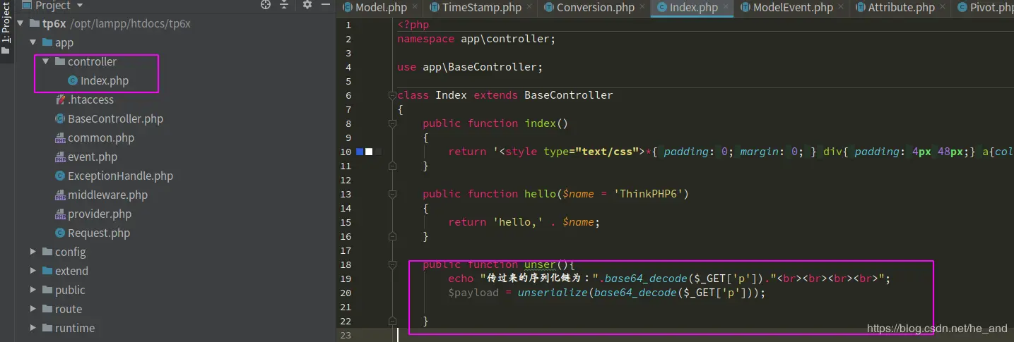Click the ExceptionHandle.php class icon

click(x=61, y=176)
